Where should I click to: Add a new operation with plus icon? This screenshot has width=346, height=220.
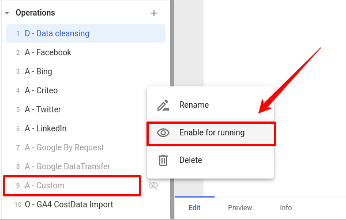(154, 13)
